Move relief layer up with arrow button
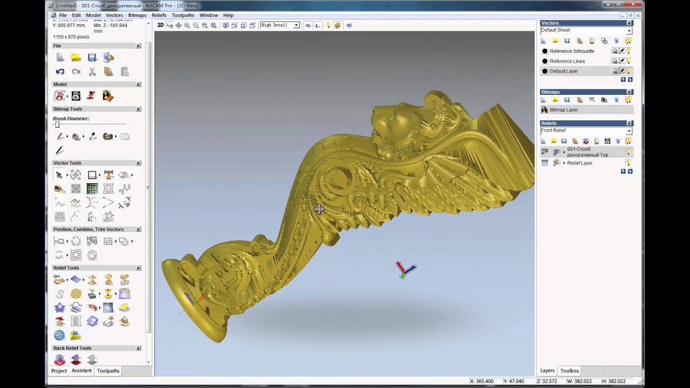This screenshot has height=388, width=690. click(x=623, y=171)
